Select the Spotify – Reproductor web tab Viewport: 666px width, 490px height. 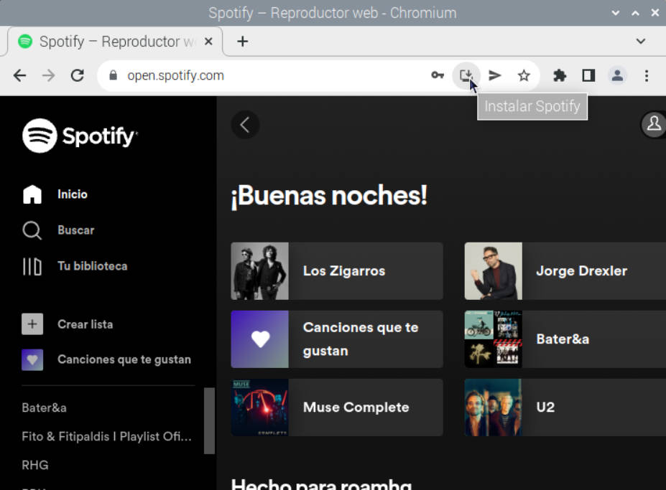(115, 41)
